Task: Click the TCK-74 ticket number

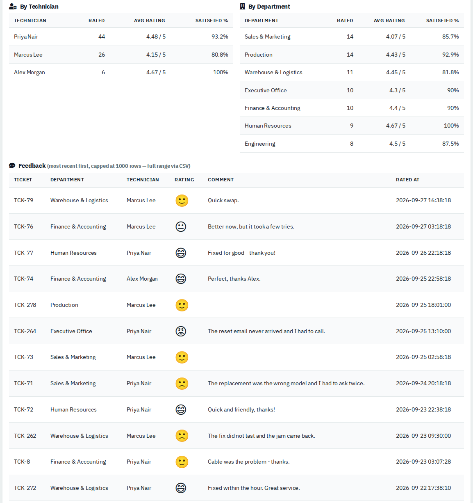Action: (24, 279)
